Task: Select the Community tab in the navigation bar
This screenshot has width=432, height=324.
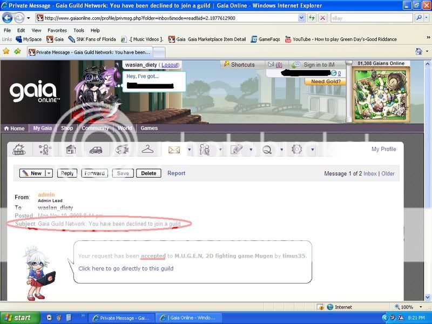Action: (x=95, y=128)
